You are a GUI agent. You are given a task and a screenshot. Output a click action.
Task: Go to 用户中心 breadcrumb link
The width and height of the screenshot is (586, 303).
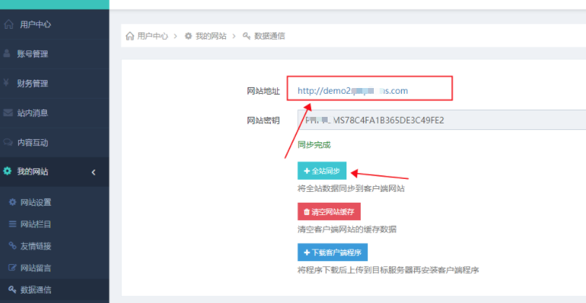pos(152,36)
